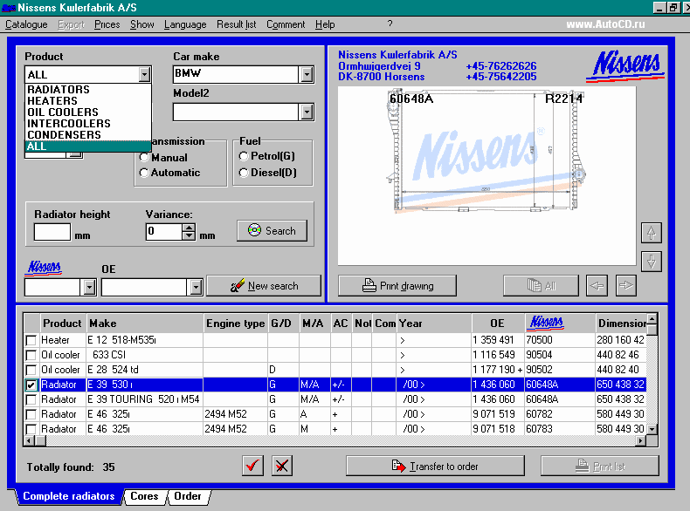
Task: Click the Print list button
Action: click(600, 466)
